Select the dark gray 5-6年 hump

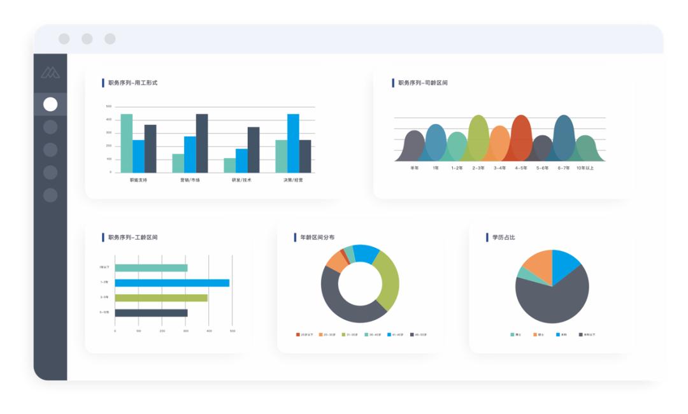[x=542, y=150]
